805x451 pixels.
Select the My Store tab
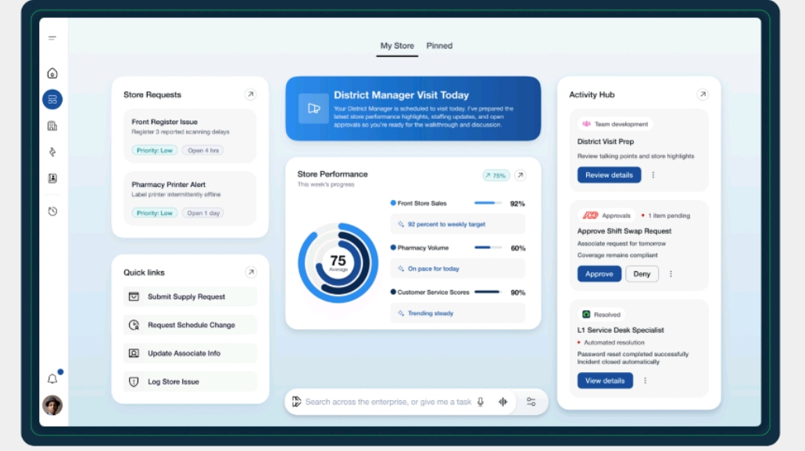[397, 46]
